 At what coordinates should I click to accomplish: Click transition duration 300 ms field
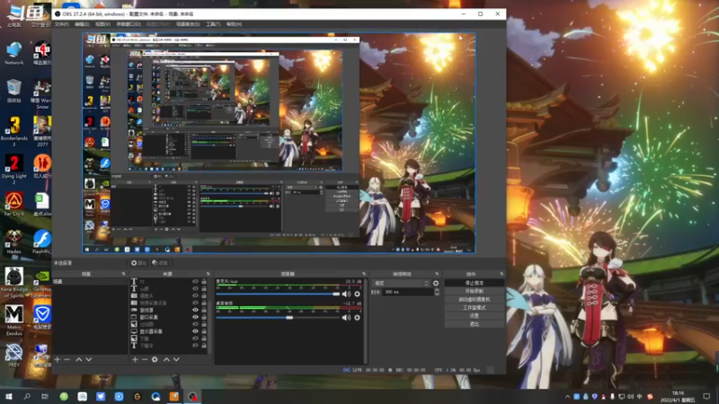407,292
